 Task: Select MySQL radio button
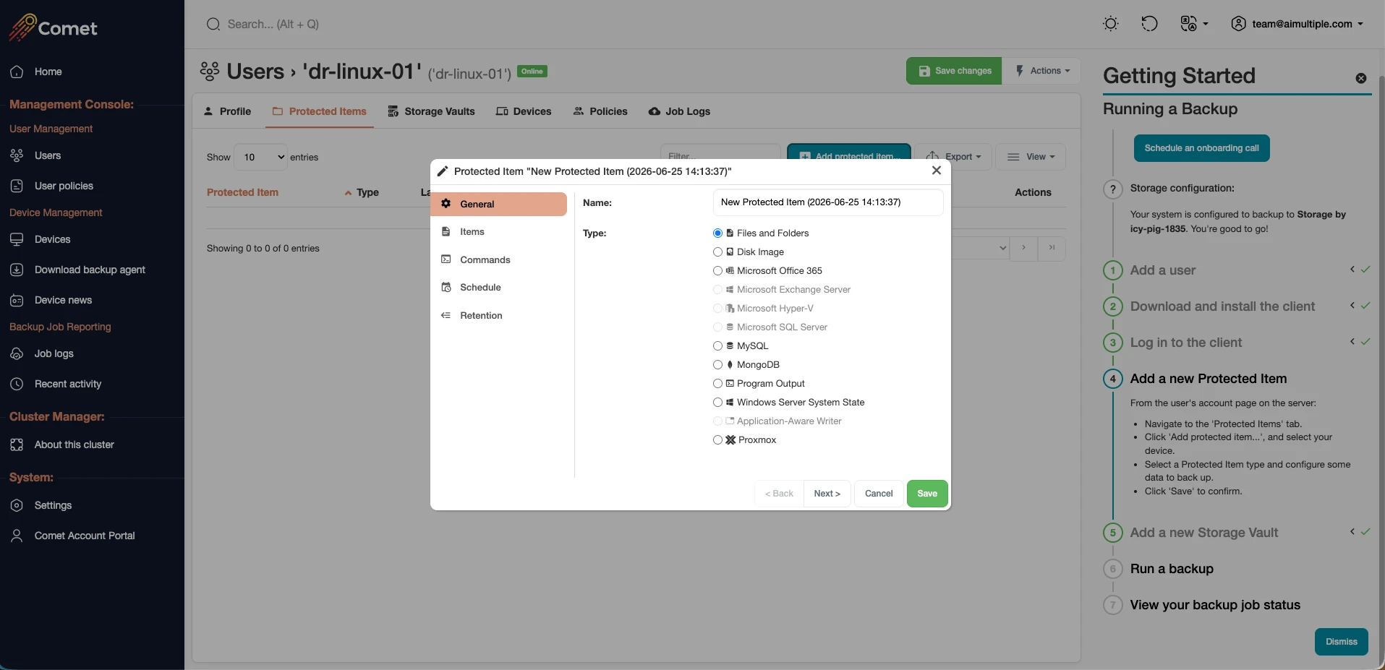pyautogui.click(x=717, y=346)
